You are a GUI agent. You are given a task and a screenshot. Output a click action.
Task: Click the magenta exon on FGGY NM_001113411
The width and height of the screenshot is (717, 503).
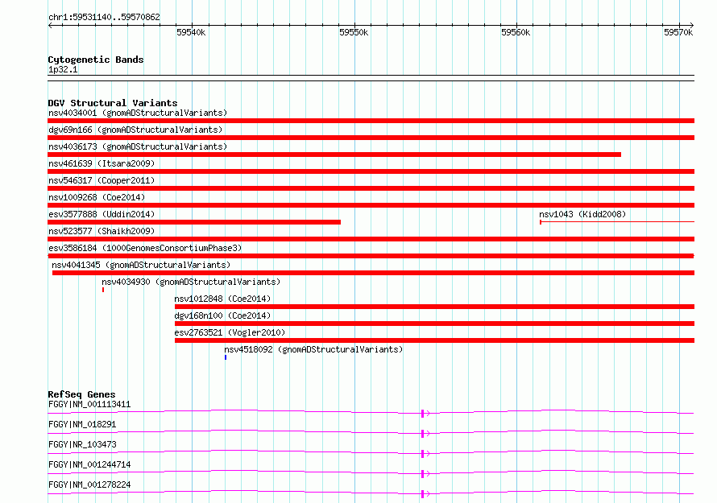pos(423,414)
